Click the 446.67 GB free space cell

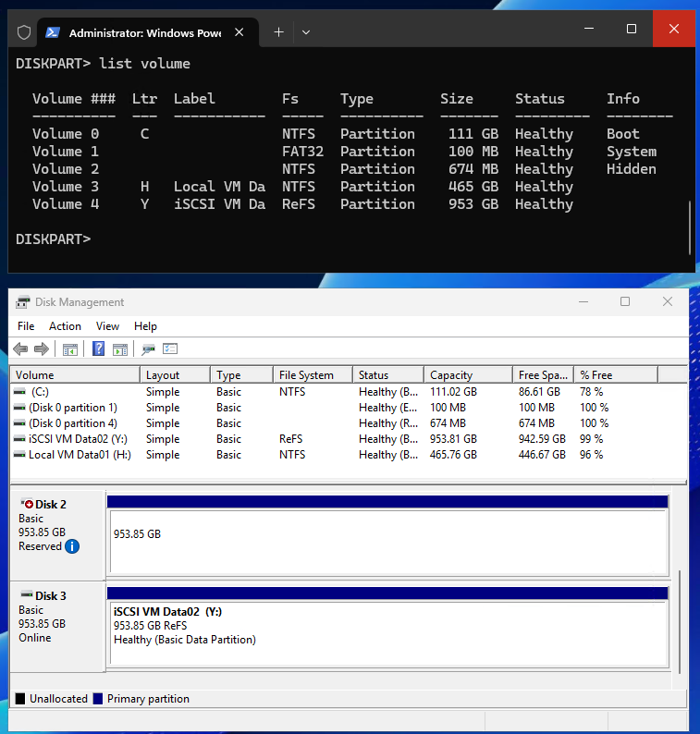542,455
